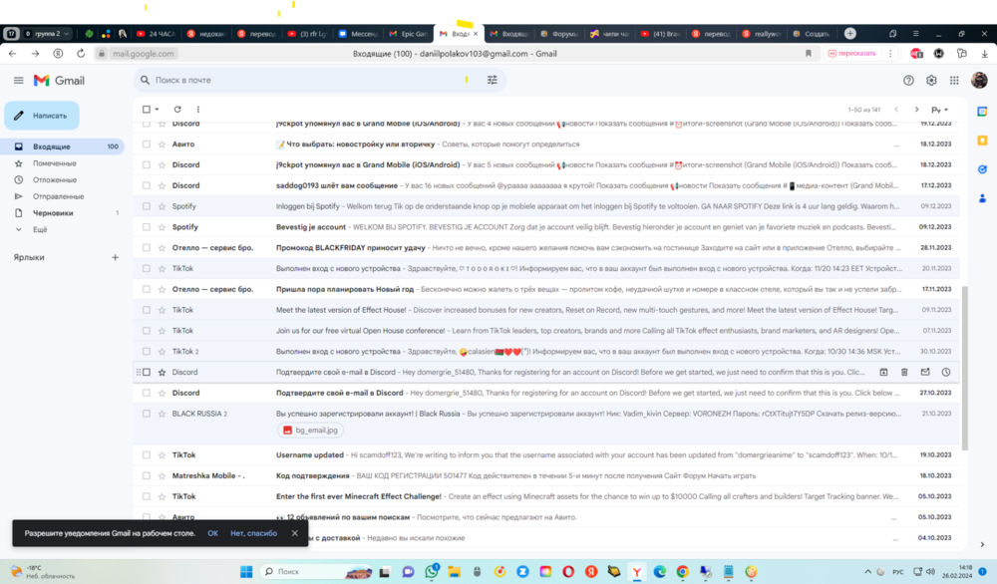The width and height of the screenshot is (997, 584).
Task: Archive the hovered Discord email
Action: point(883,372)
